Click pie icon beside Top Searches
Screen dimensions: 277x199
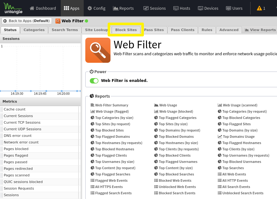pos(220,168)
